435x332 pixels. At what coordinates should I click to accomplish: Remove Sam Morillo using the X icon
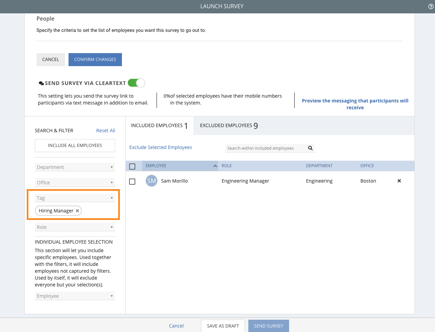coord(399,181)
